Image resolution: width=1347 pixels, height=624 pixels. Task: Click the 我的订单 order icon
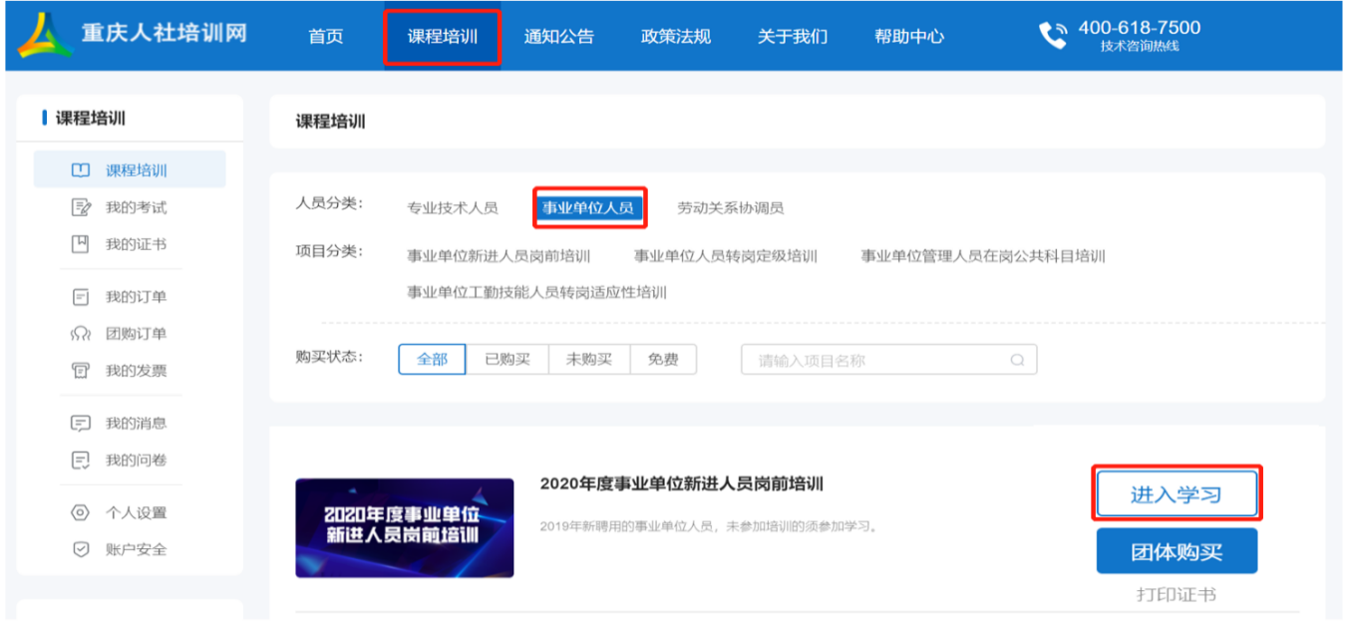pyautogui.click(x=81, y=297)
